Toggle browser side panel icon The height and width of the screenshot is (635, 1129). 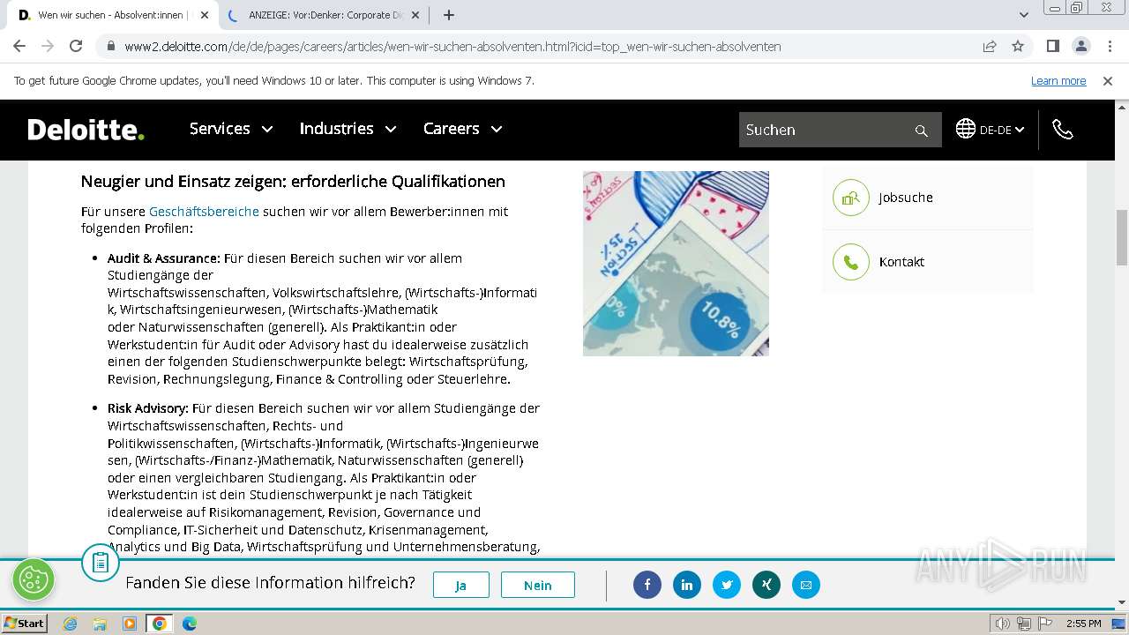pos(1053,46)
